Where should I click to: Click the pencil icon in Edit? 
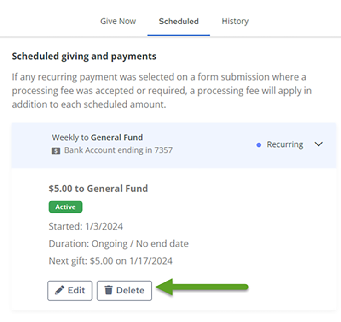(59, 290)
